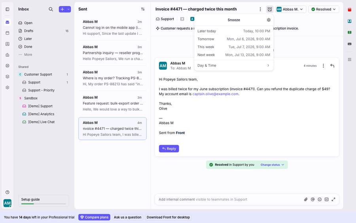Insert an emoji in comment
356x223 pixels.
click(x=320, y=199)
